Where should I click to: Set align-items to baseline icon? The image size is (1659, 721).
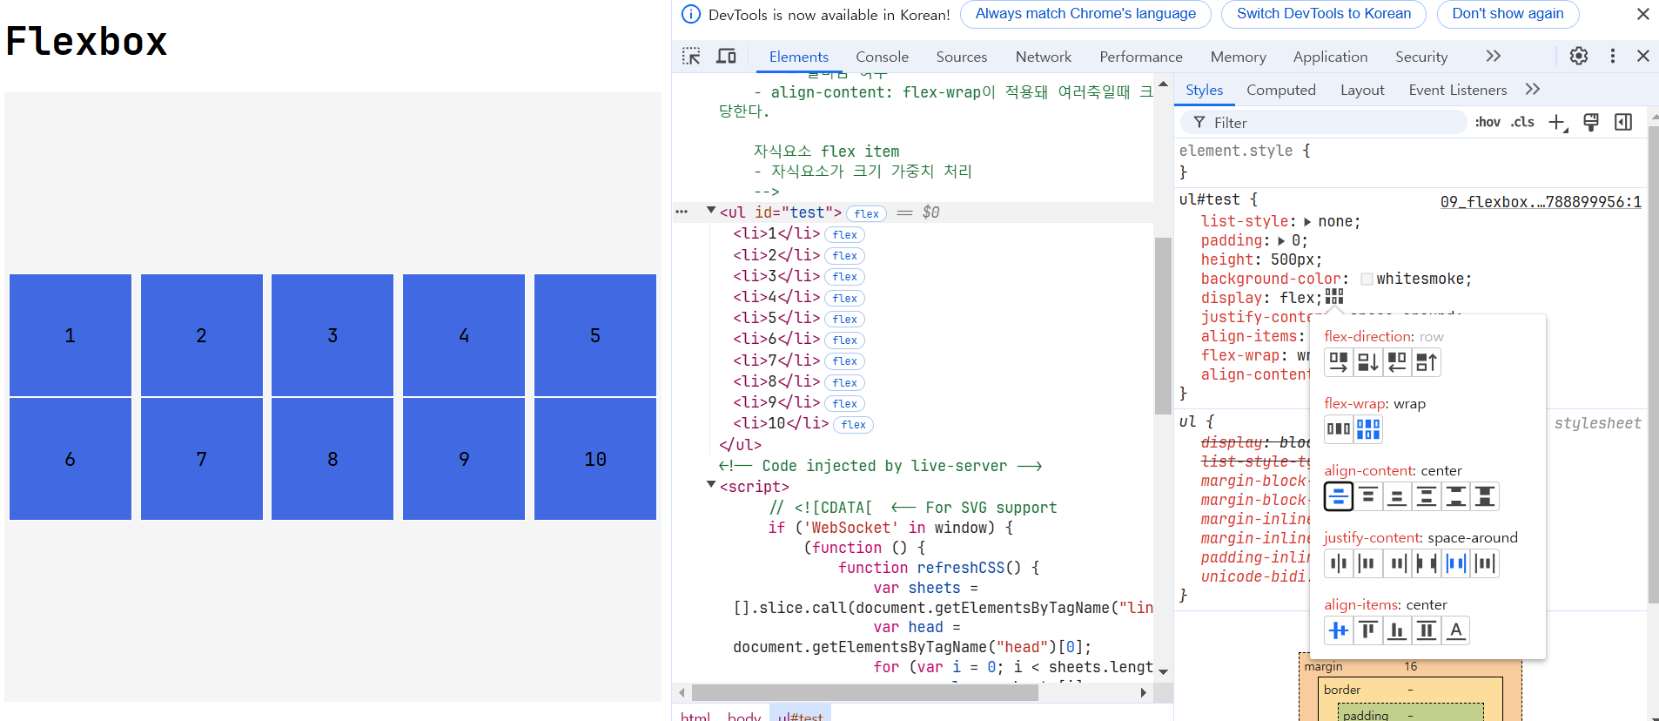point(1455,630)
